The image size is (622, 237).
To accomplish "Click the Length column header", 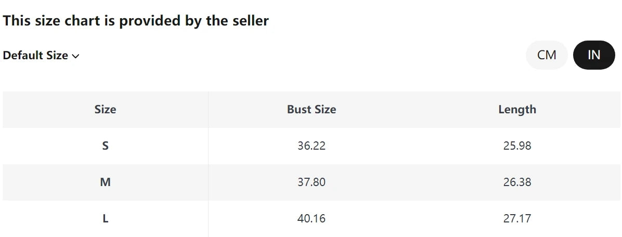I will tap(517, 110).
